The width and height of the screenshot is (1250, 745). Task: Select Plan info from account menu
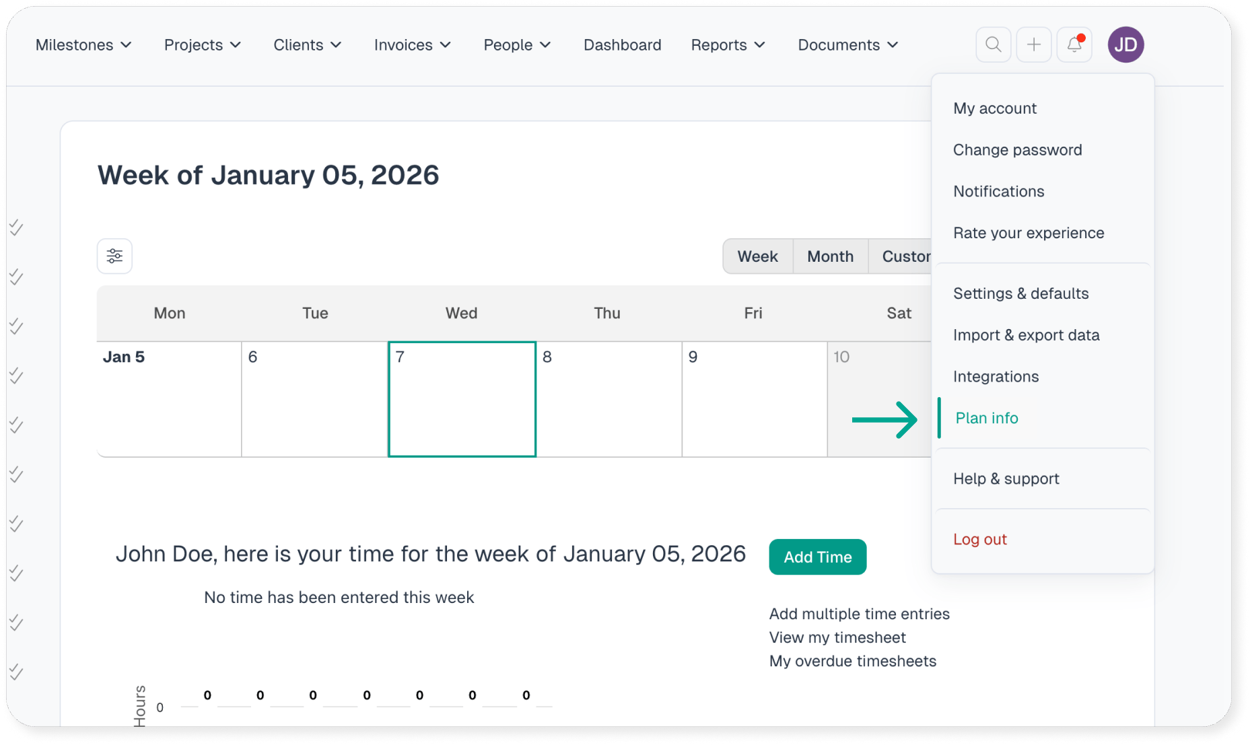click(986, 418)
